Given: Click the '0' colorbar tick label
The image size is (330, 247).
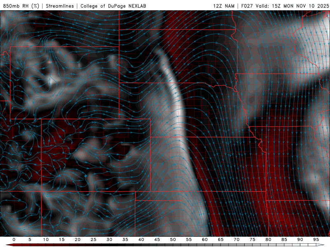Looking at the screenshot, I should (x=14, y=240).
